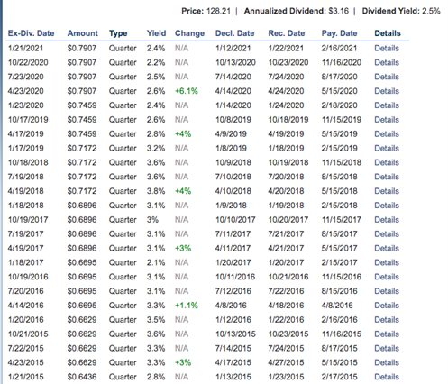Click the Yield column header
The image size is (448, 384).
coord(156,33)
